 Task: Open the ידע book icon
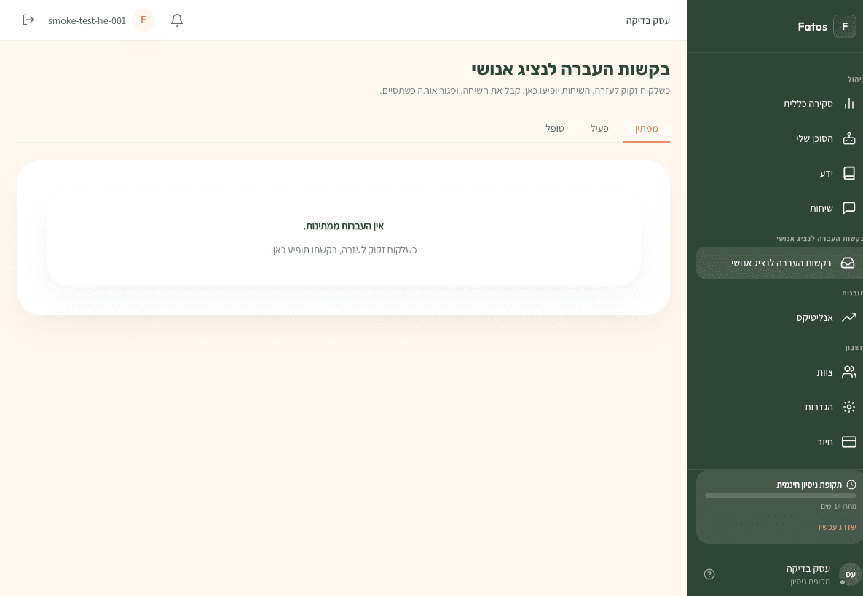click(x=848, y=173)
